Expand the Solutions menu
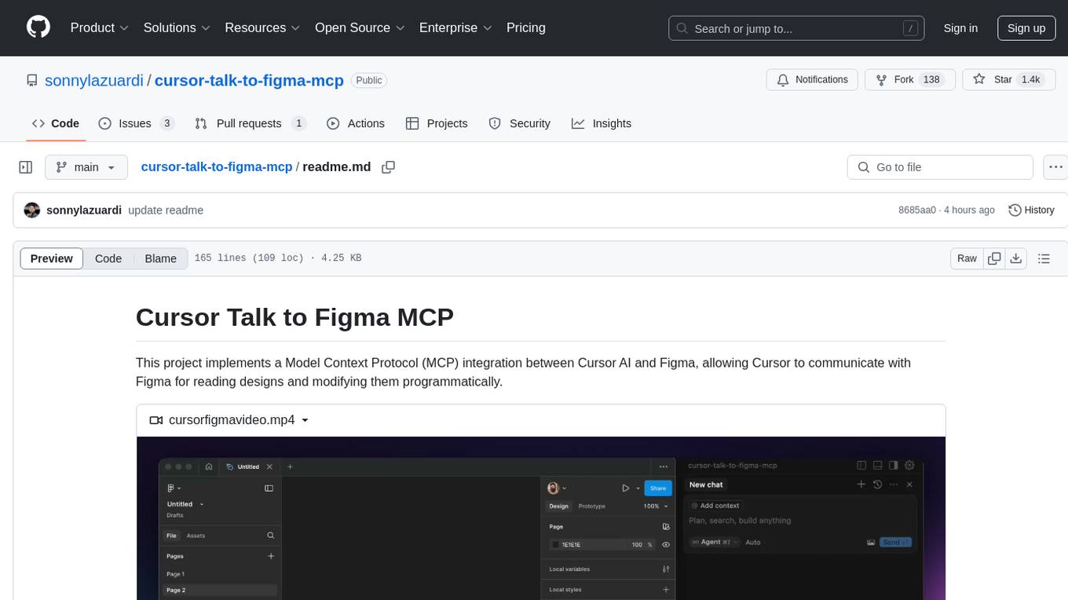 177,27
